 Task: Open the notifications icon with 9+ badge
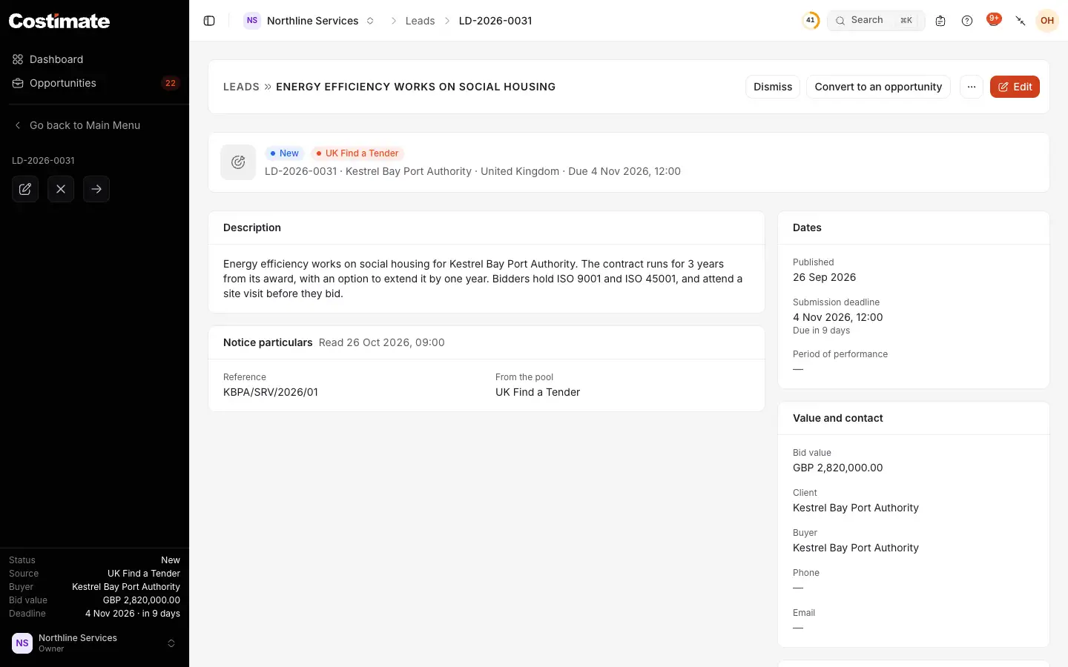994,20
